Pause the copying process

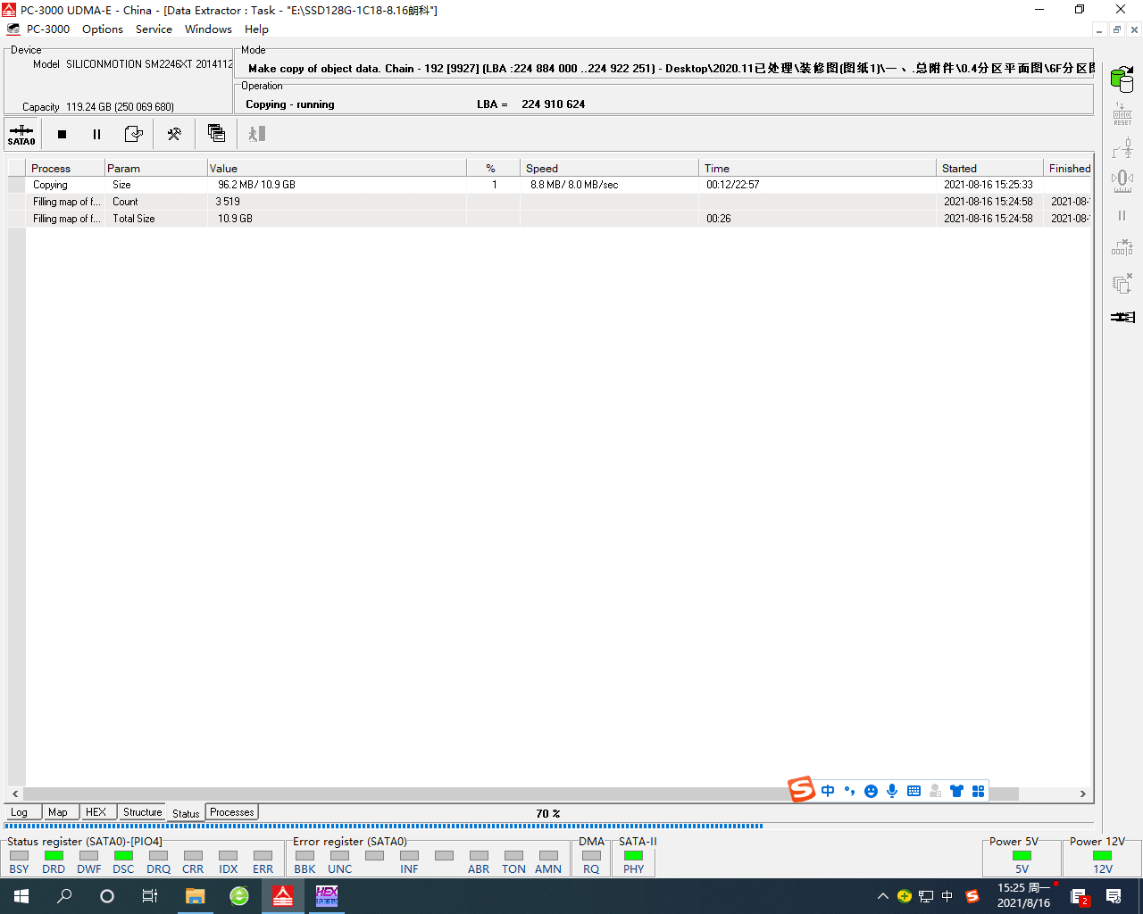96,134
